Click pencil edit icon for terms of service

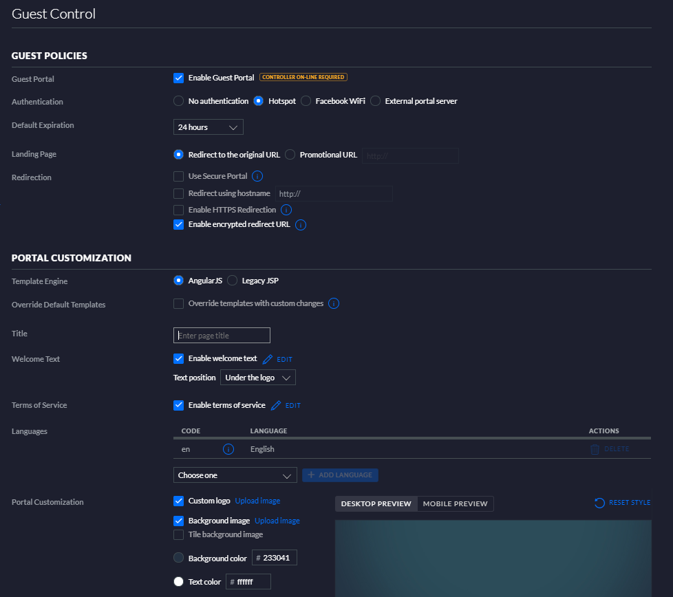pos(276,405)
